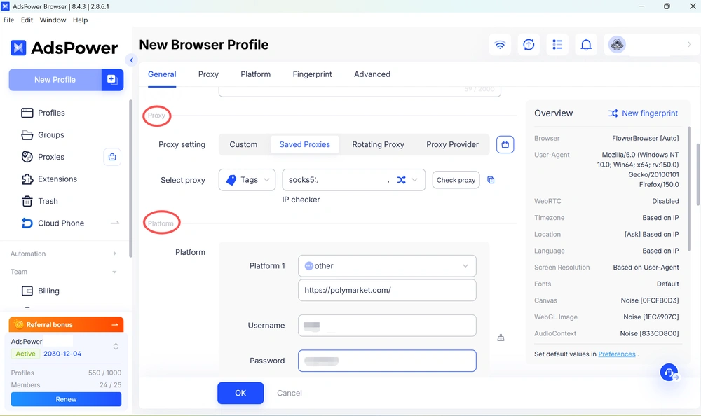Click shuffle icon of New fingerprint
This screenshot has height=416, width=701.
[x=613, y=113]
